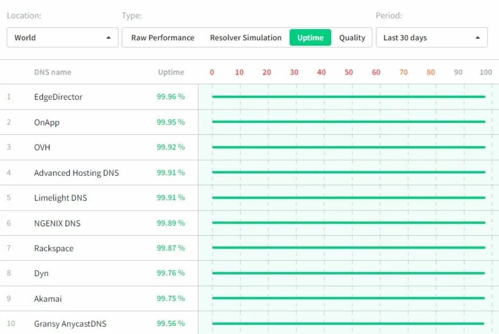Click rank number 10
This screenshot has height=334, width=499.
(x=11, y=323)
